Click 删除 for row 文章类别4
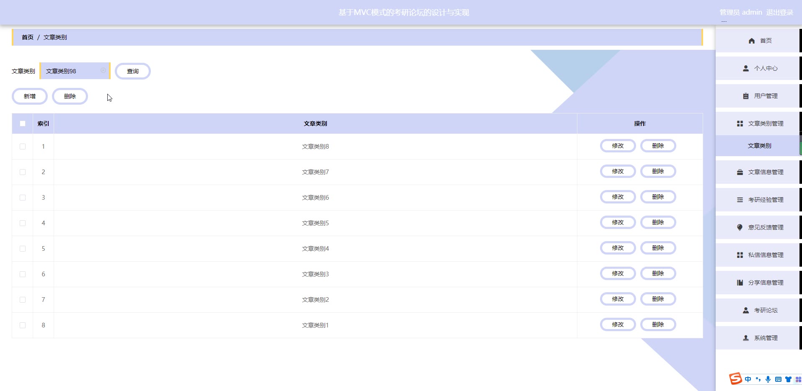 [x=658, y=248]
